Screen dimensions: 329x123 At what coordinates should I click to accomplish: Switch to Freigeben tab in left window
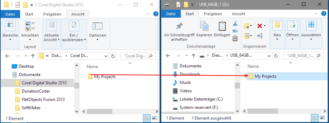[x=52, y=14]
